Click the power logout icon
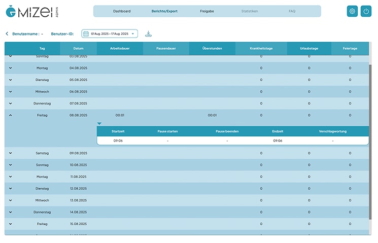Image resolution: width=378 pixels, height=243 pixels. tap(366, 11)
